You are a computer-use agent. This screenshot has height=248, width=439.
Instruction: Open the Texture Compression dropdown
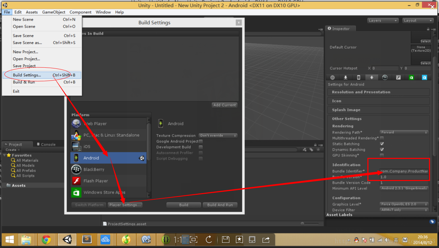(x=218, y=135)
